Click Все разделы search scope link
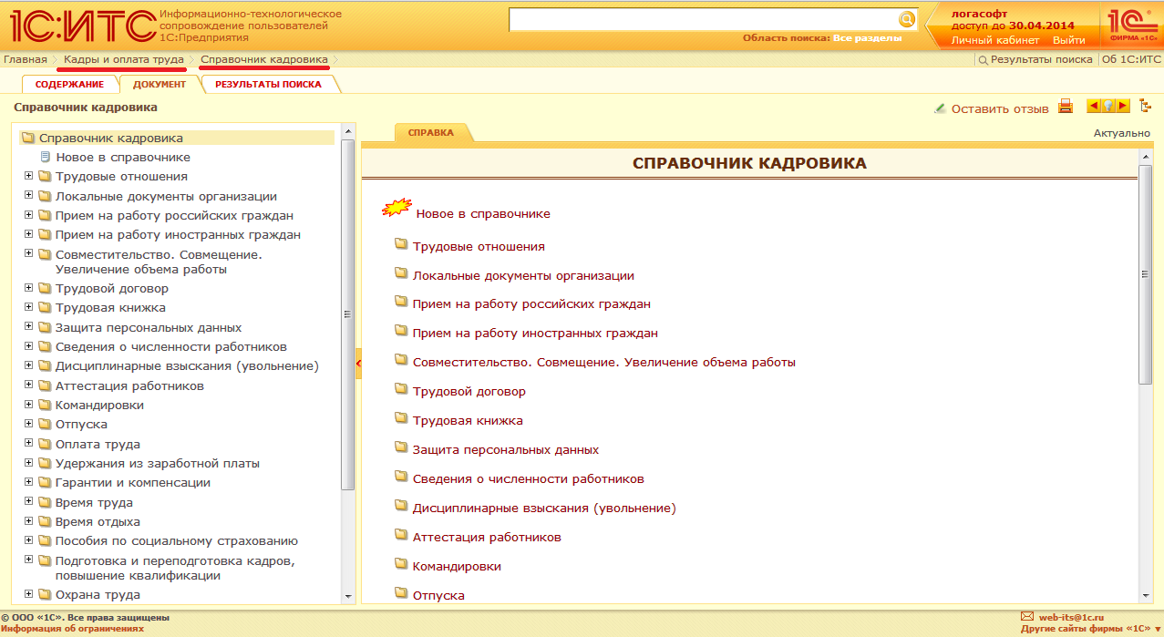Screen dimensions: 1164x637 coord(868,38)
